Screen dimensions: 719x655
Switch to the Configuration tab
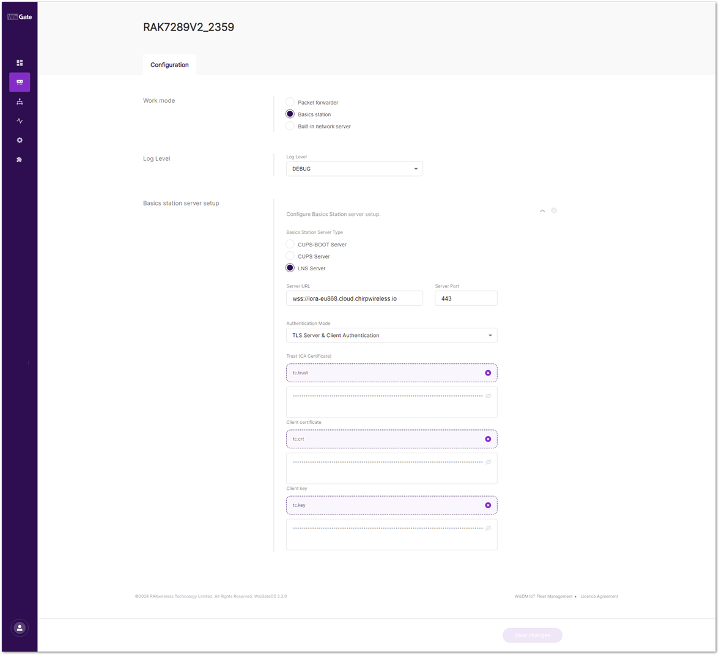pos(169,65)
